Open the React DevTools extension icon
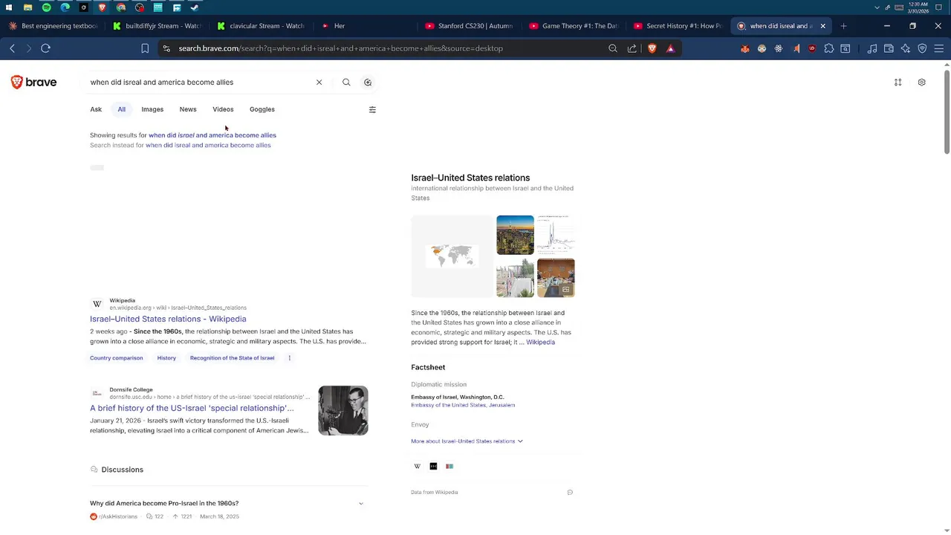The image size is (951, 535). point(779,48)
